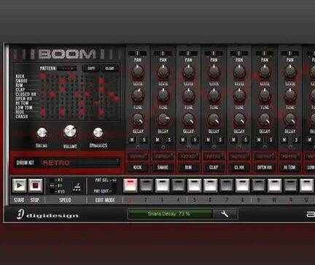Screen dimensions: 315x265
Task: Click the Hi Tom channel Decay knob
Action: (290, 119)
